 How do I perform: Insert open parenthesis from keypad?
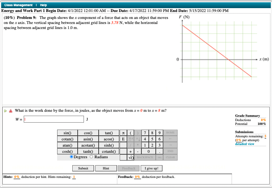tap(131, 133)
